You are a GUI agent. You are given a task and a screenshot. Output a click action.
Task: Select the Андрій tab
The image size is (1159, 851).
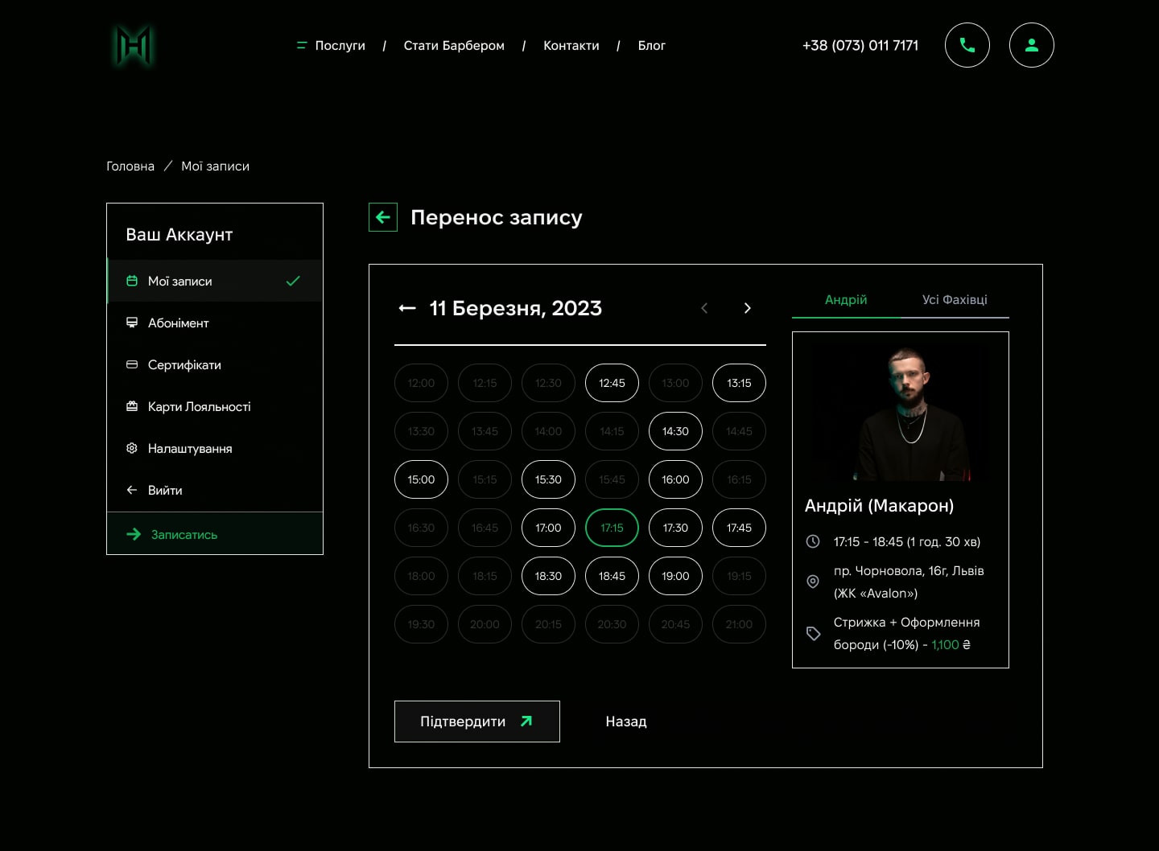tap(846, 299)
